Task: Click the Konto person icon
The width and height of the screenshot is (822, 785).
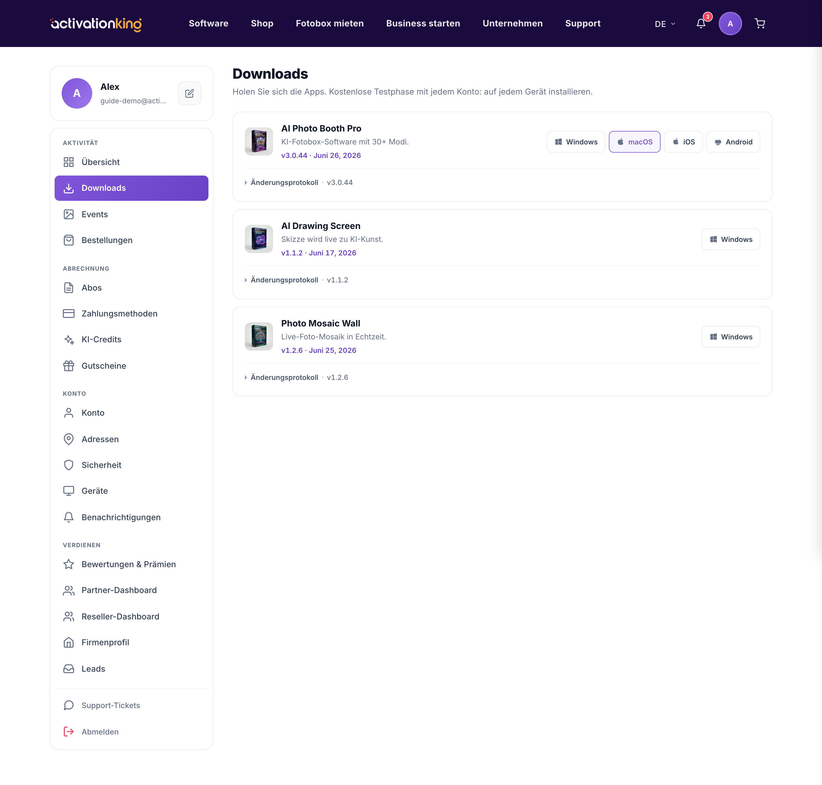Action: [69, 413]
